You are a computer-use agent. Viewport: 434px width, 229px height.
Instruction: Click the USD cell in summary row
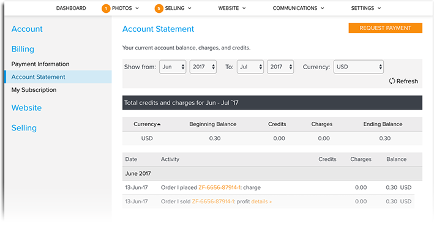pyautogui.click(x=147, y=138)
